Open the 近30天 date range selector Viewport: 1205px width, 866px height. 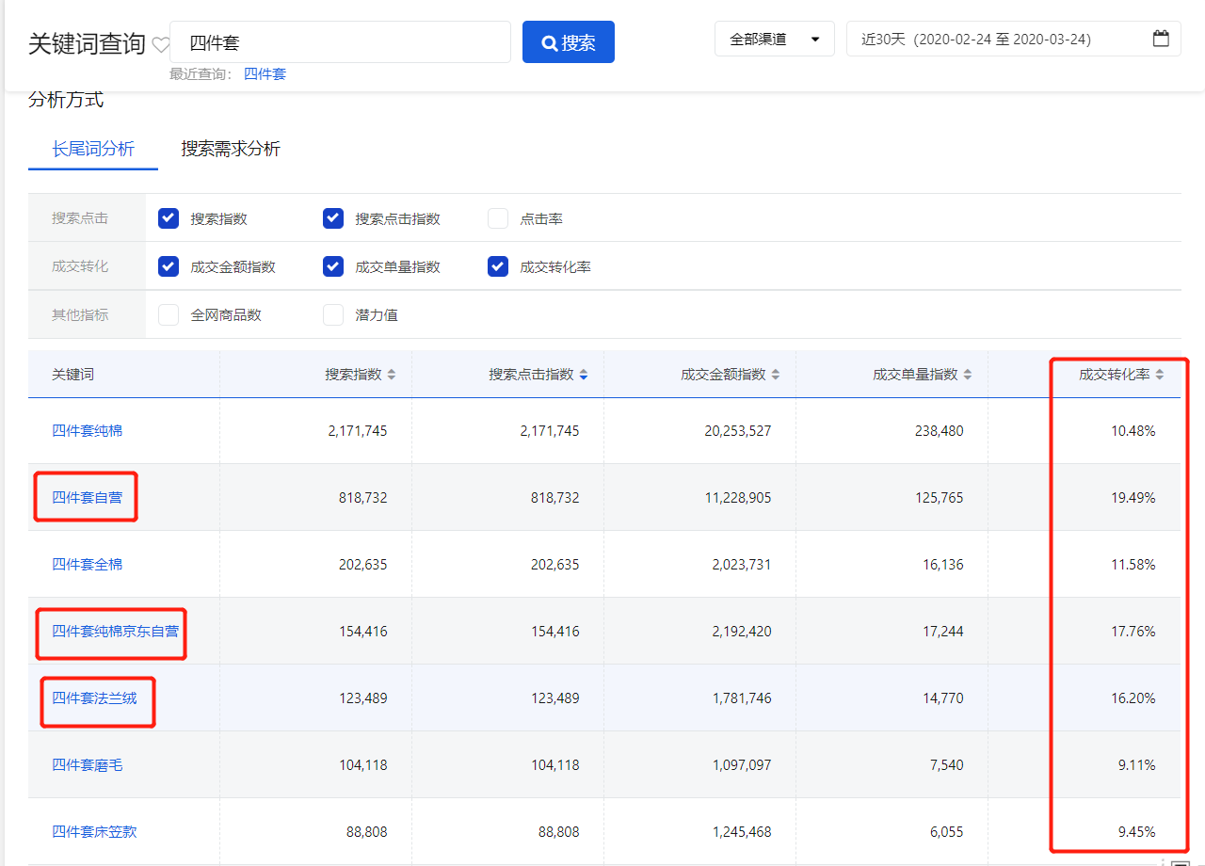click(x=998, y=40)
